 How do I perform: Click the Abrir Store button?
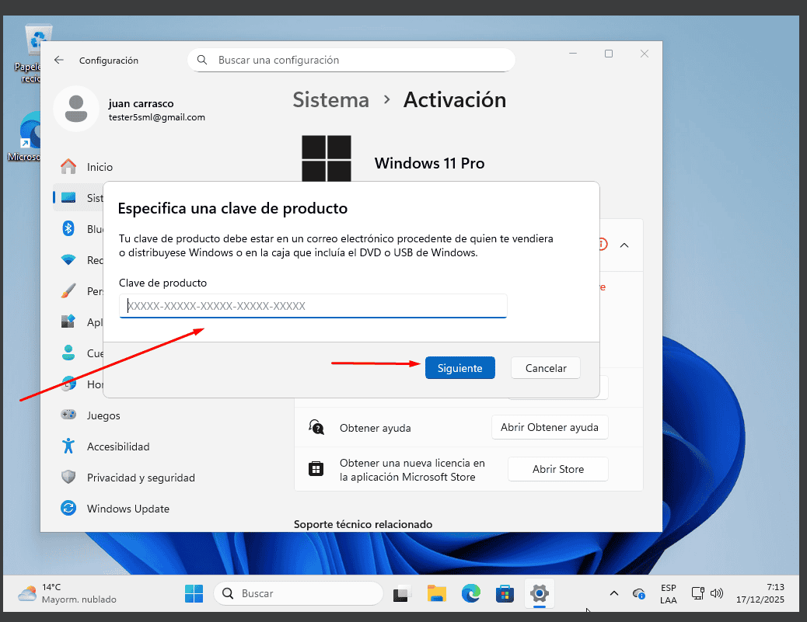click(x=557, y=469)
